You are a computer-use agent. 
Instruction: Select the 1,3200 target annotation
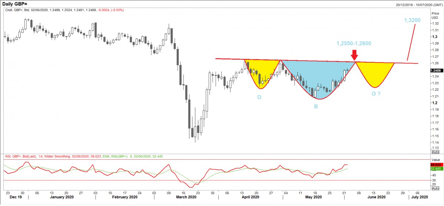point(423,20)
